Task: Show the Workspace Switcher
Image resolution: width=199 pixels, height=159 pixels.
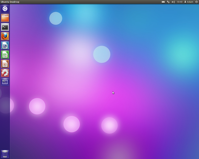Action: pyautogui.click(x=5, y=82)
